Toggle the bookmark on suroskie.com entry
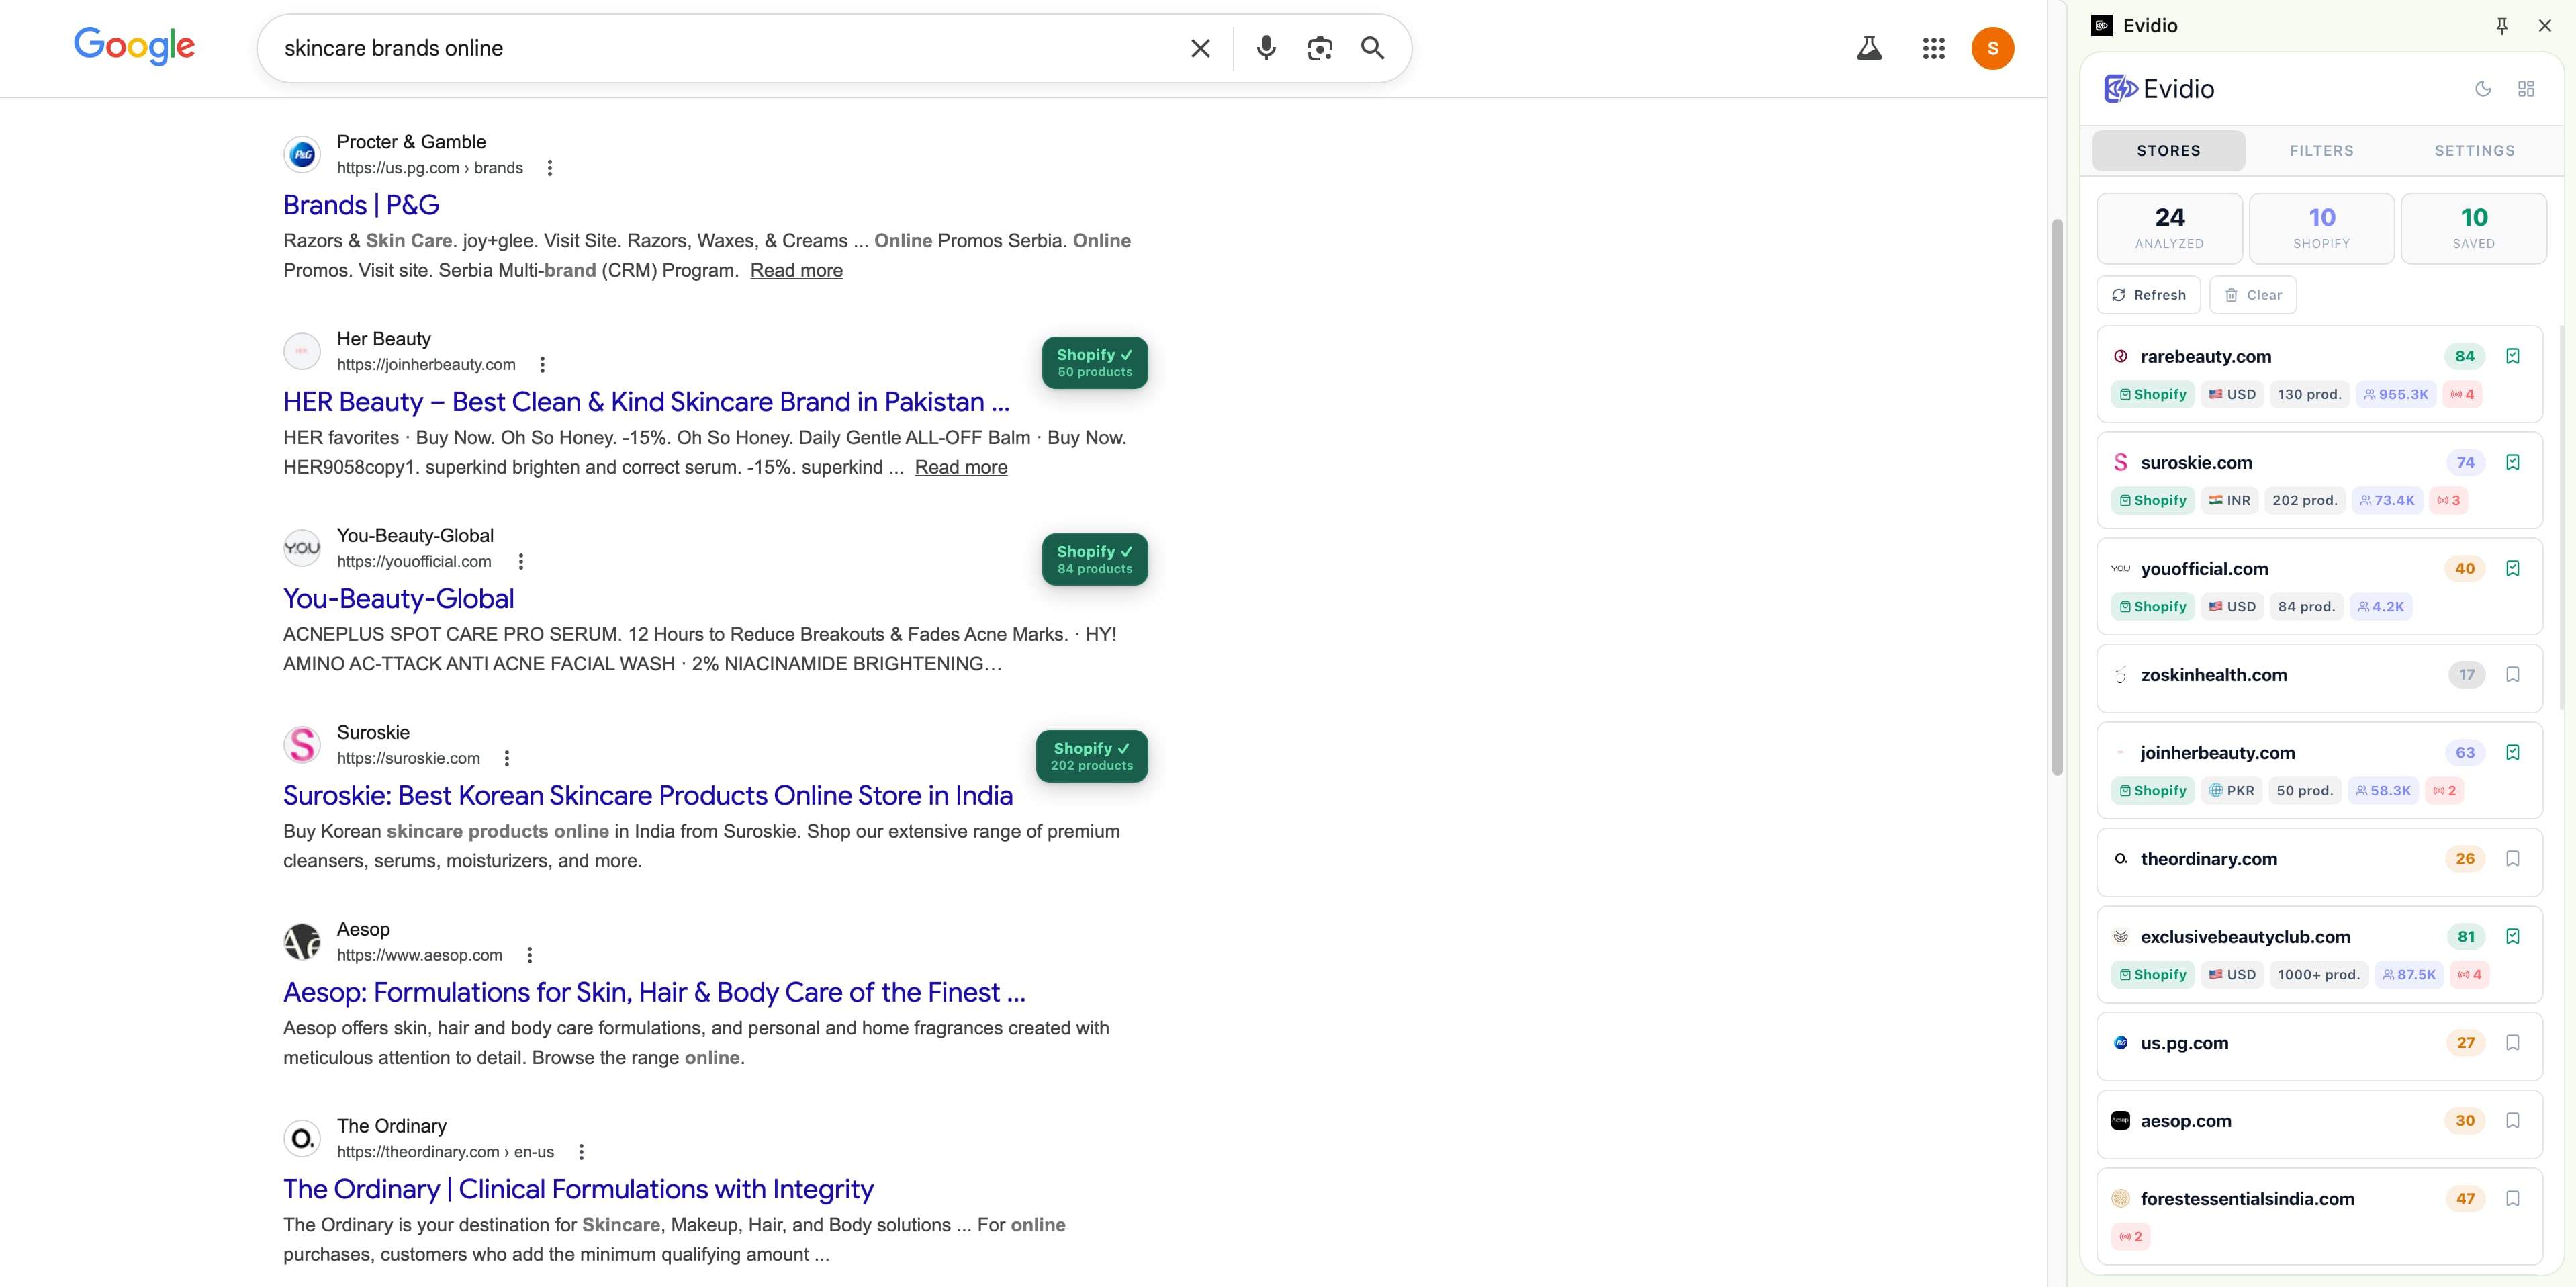 click(x=2513, y=462)
